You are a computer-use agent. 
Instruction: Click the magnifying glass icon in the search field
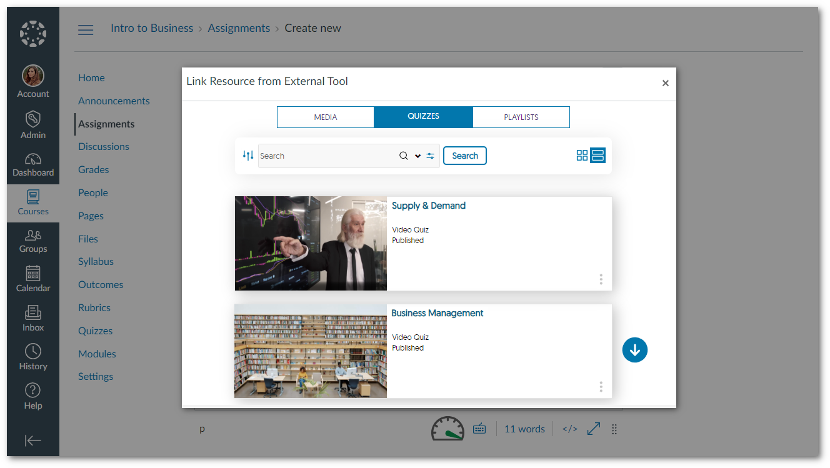coord(403,155)
